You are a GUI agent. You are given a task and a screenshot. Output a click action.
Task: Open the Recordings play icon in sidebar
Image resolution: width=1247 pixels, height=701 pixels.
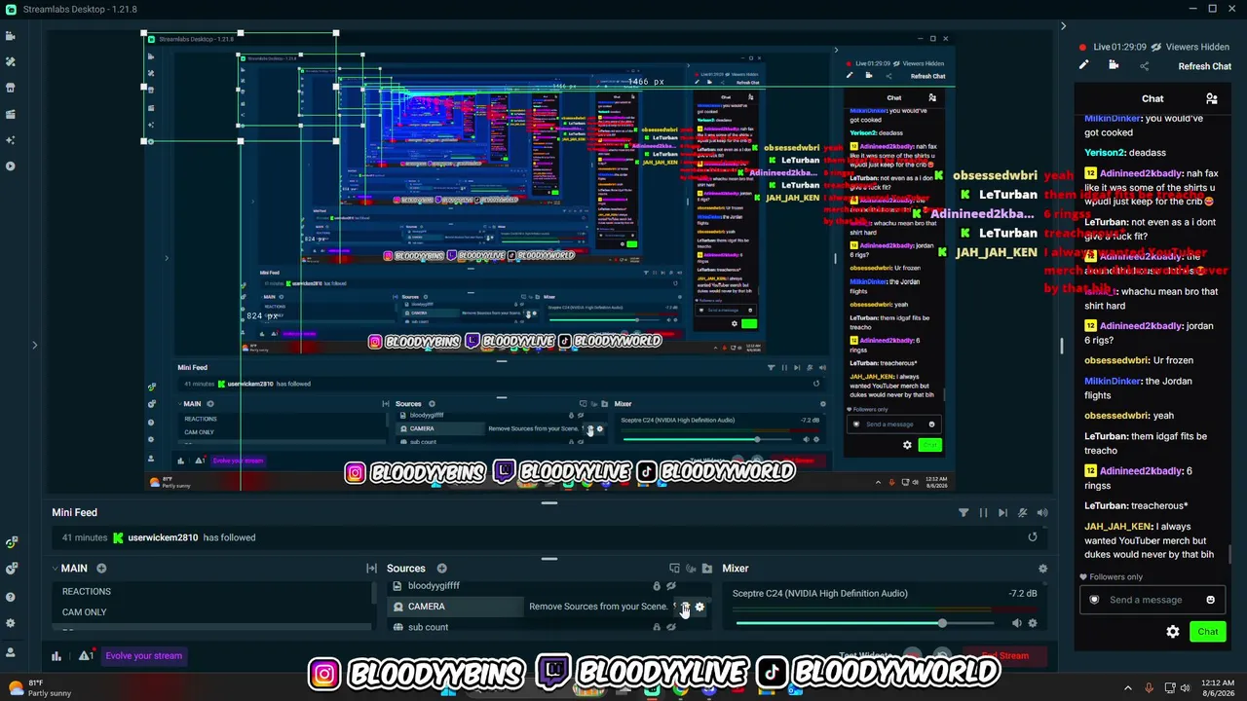10,166
